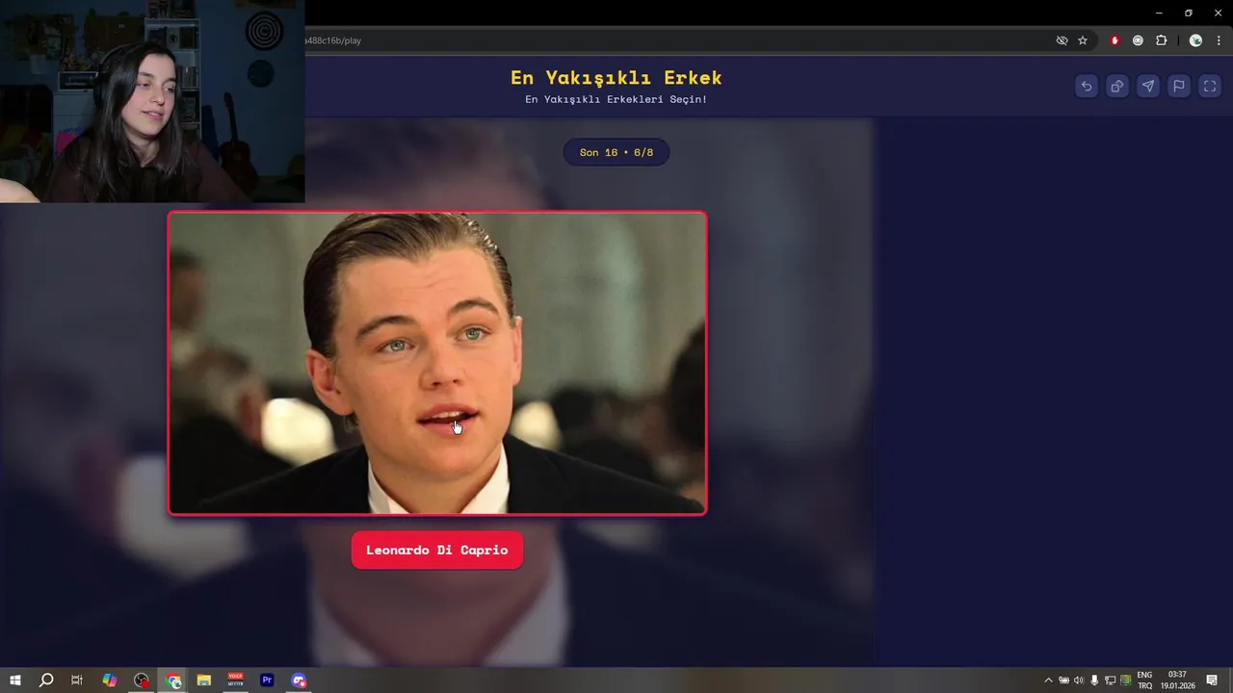Screen dimensions: 1233x693
Task: Click the undo arrow icon in the game header
Action: [x=1086, y=87]
